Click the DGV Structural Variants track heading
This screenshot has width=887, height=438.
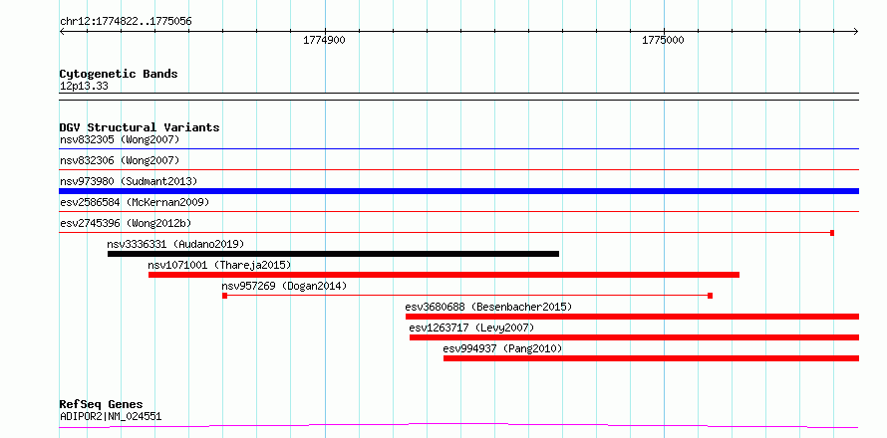click(x=140, y=127)
